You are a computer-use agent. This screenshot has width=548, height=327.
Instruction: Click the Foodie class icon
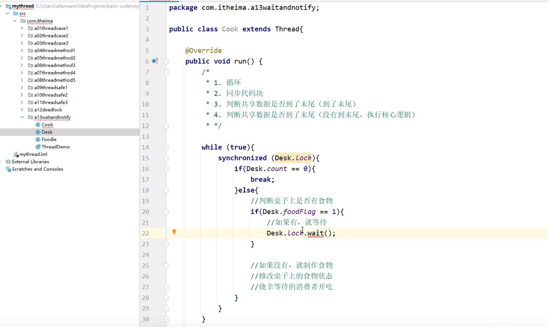click(x=38, y=139)
